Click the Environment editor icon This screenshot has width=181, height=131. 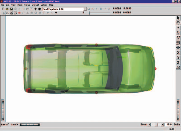click(11, 13)
